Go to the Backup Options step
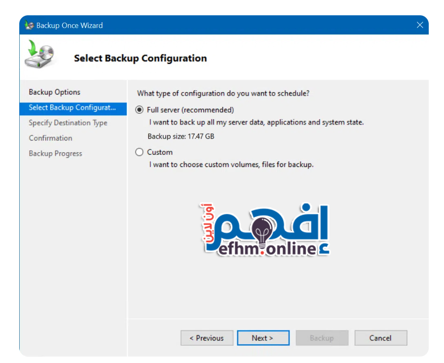The width and height of the screenshot is (444, 363). coord(54,92)
